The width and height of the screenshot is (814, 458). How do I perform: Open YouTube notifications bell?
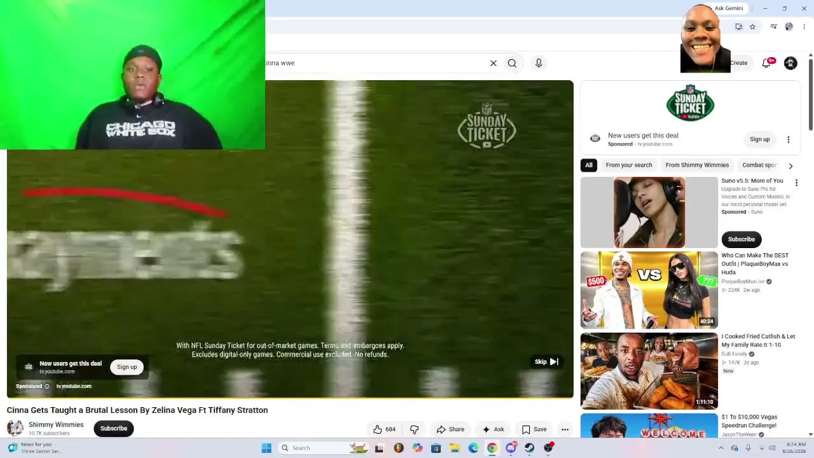click(x=766, y=63)
